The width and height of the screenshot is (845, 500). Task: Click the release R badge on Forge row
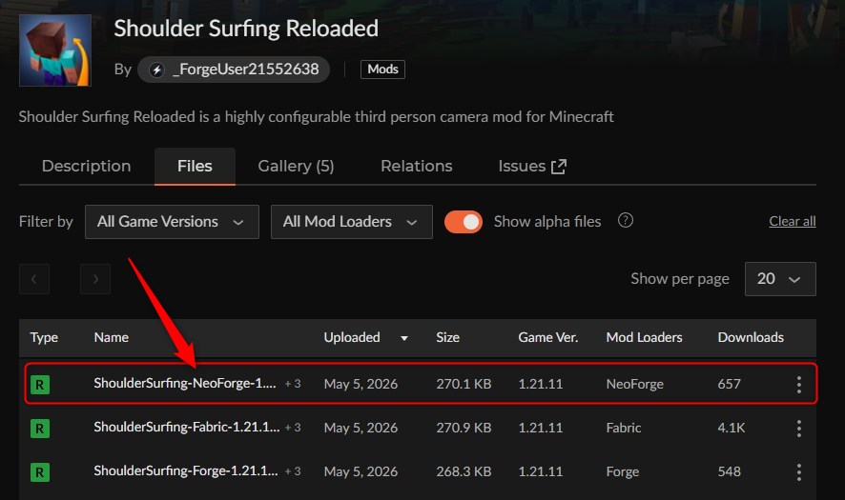click(40, 472)
